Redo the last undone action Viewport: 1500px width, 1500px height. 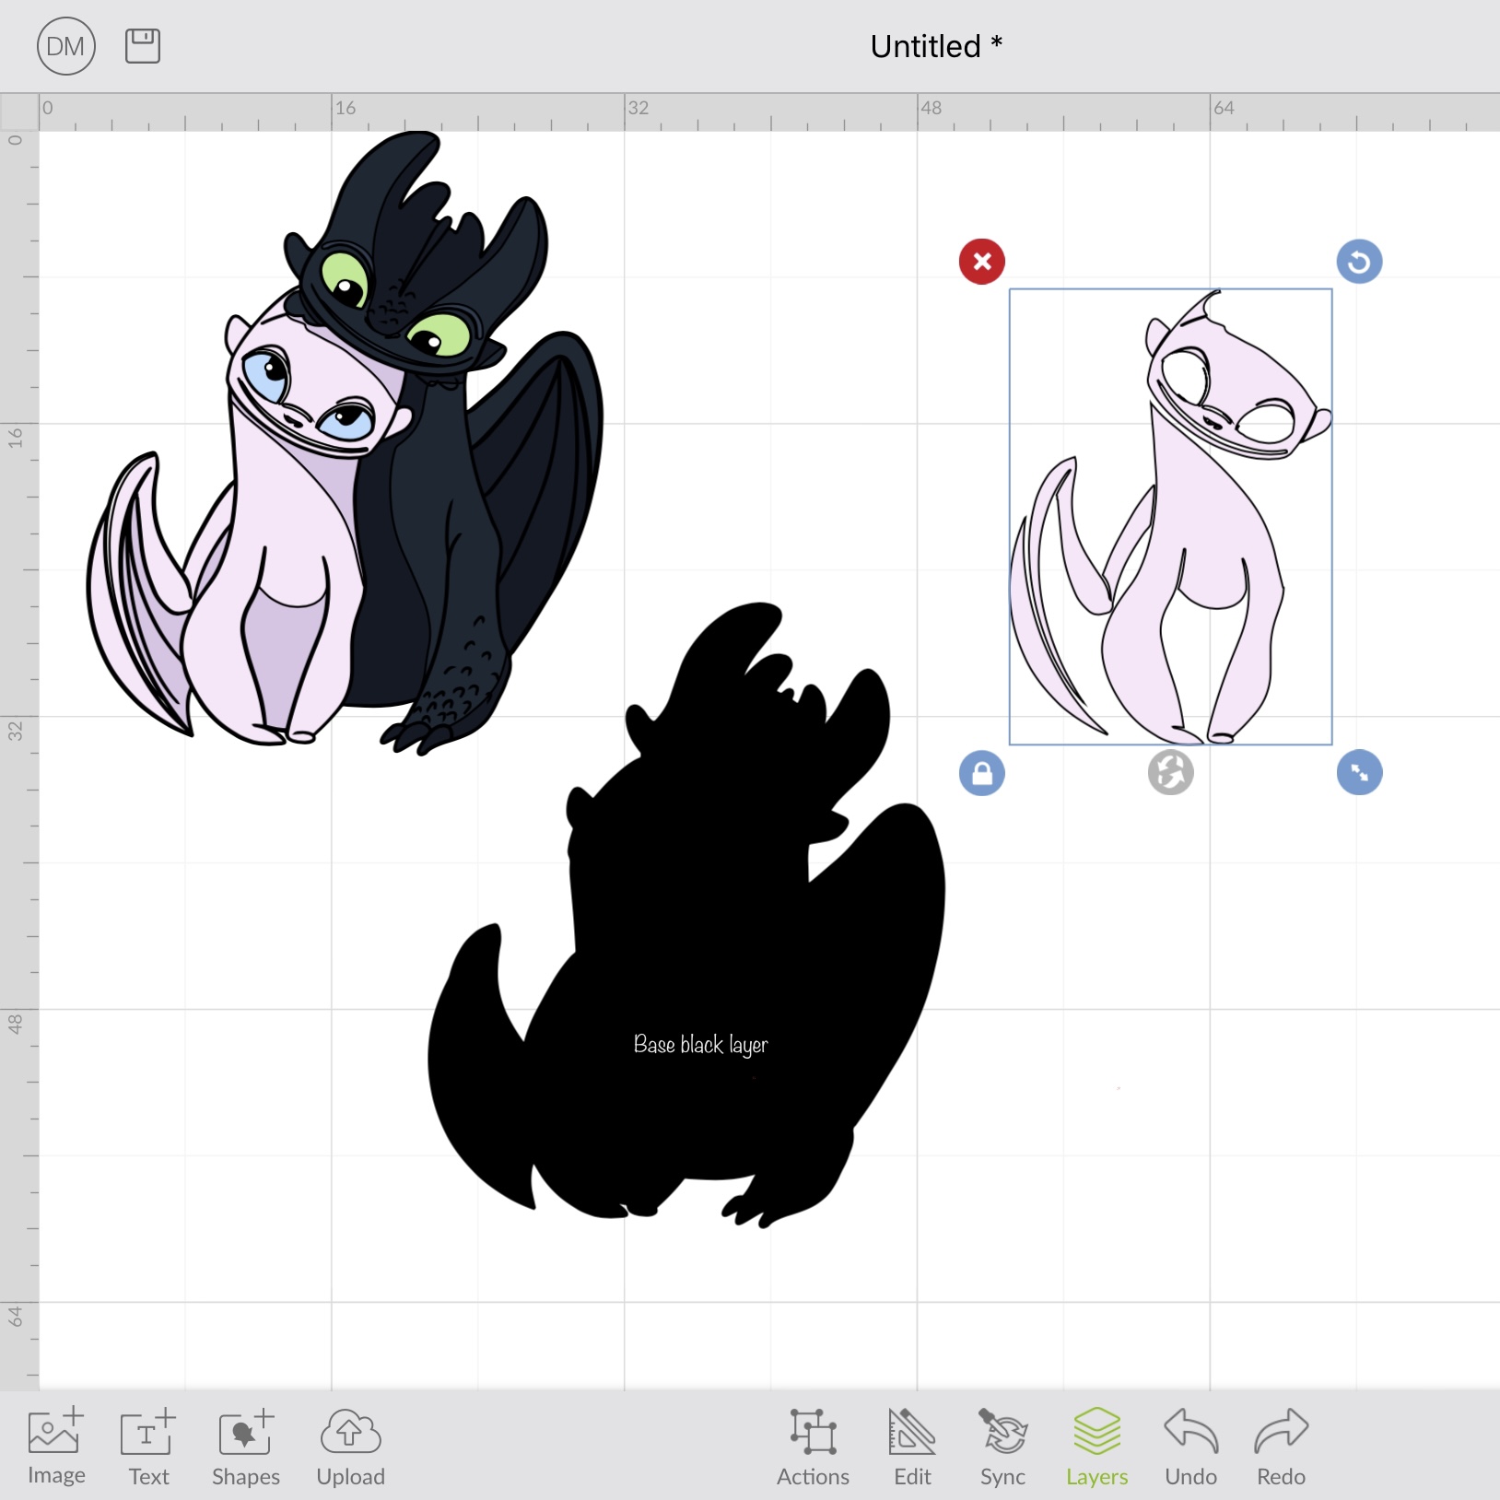point(1280,1447)
